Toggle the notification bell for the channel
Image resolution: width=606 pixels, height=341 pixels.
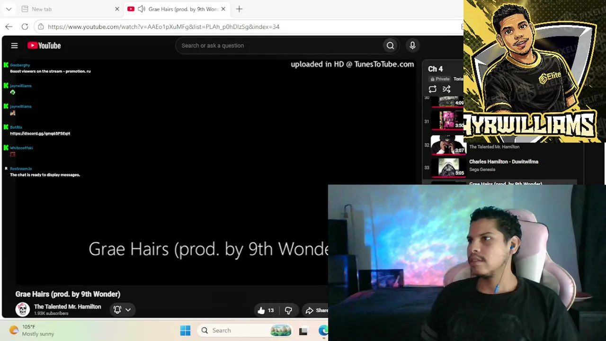click(117, 310)
